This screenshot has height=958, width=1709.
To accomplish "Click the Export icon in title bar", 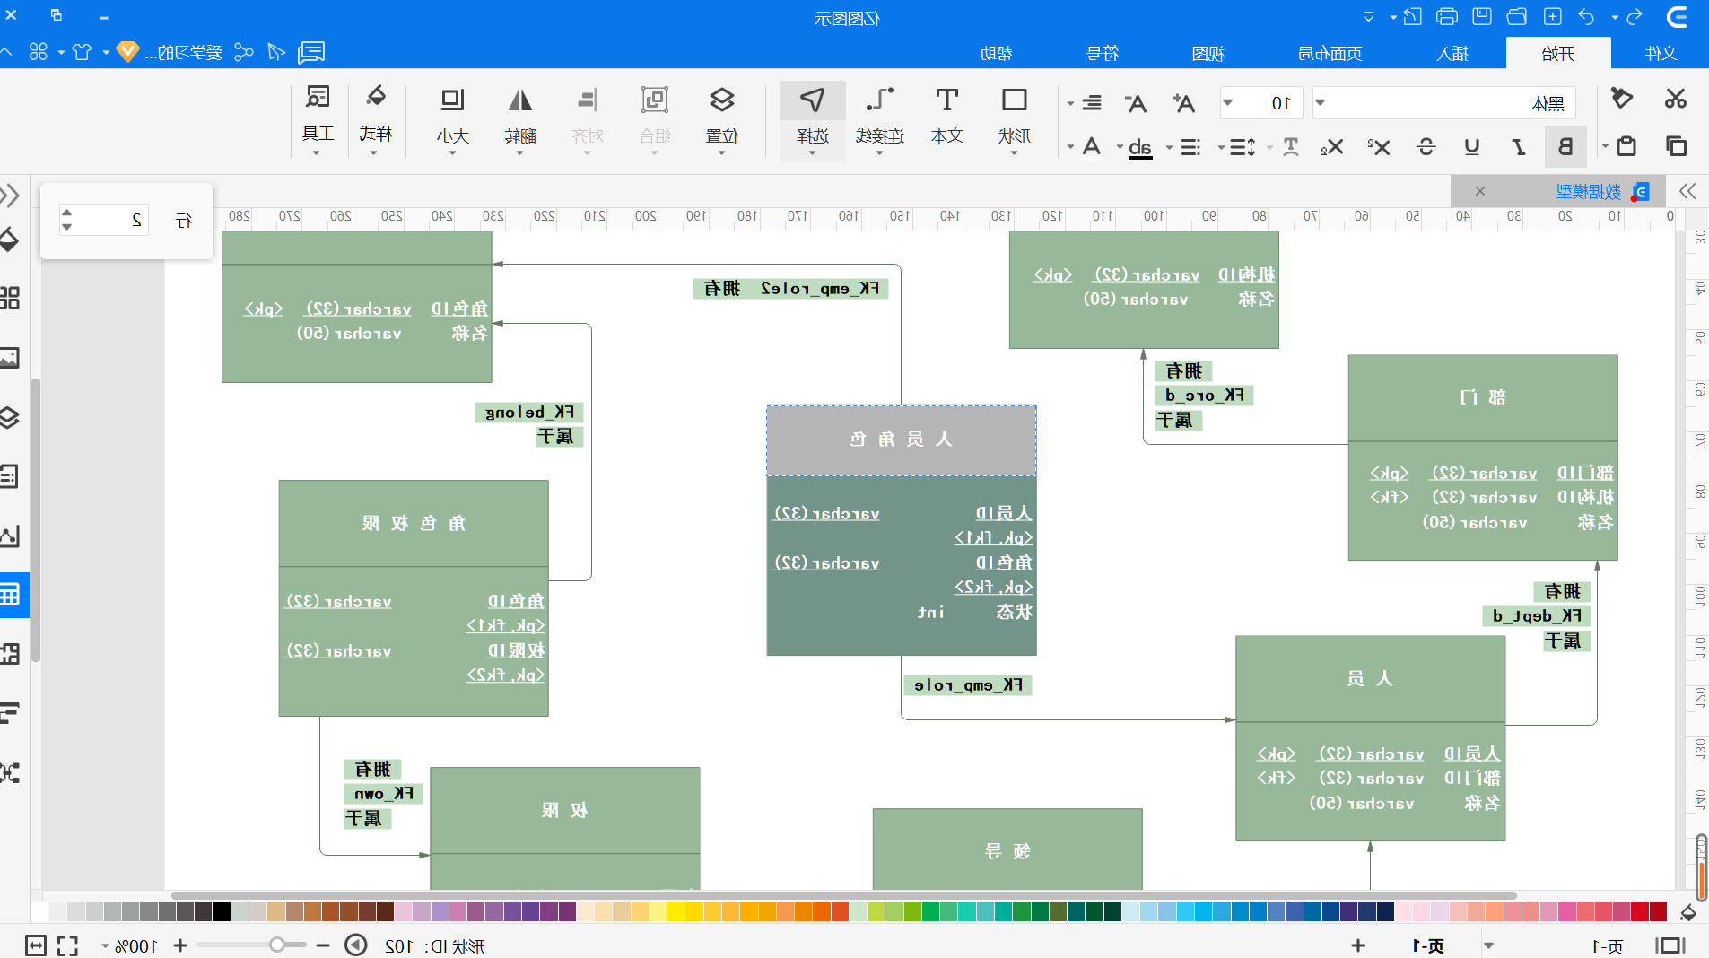I will pos(1412,16).
